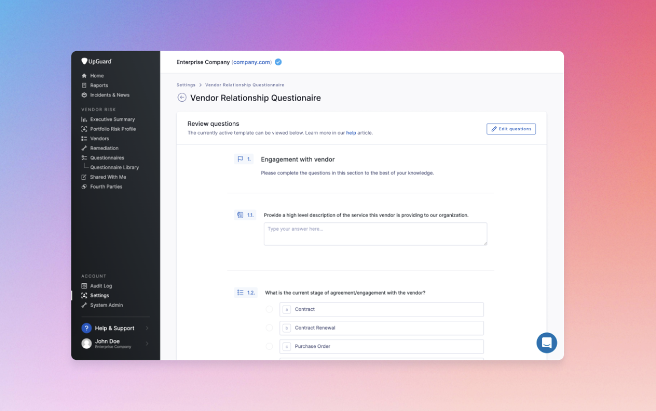The image size is (656, 411).
Task: Click the Vendors list icon
Action: pyautogui.click(x=84, y=139)
